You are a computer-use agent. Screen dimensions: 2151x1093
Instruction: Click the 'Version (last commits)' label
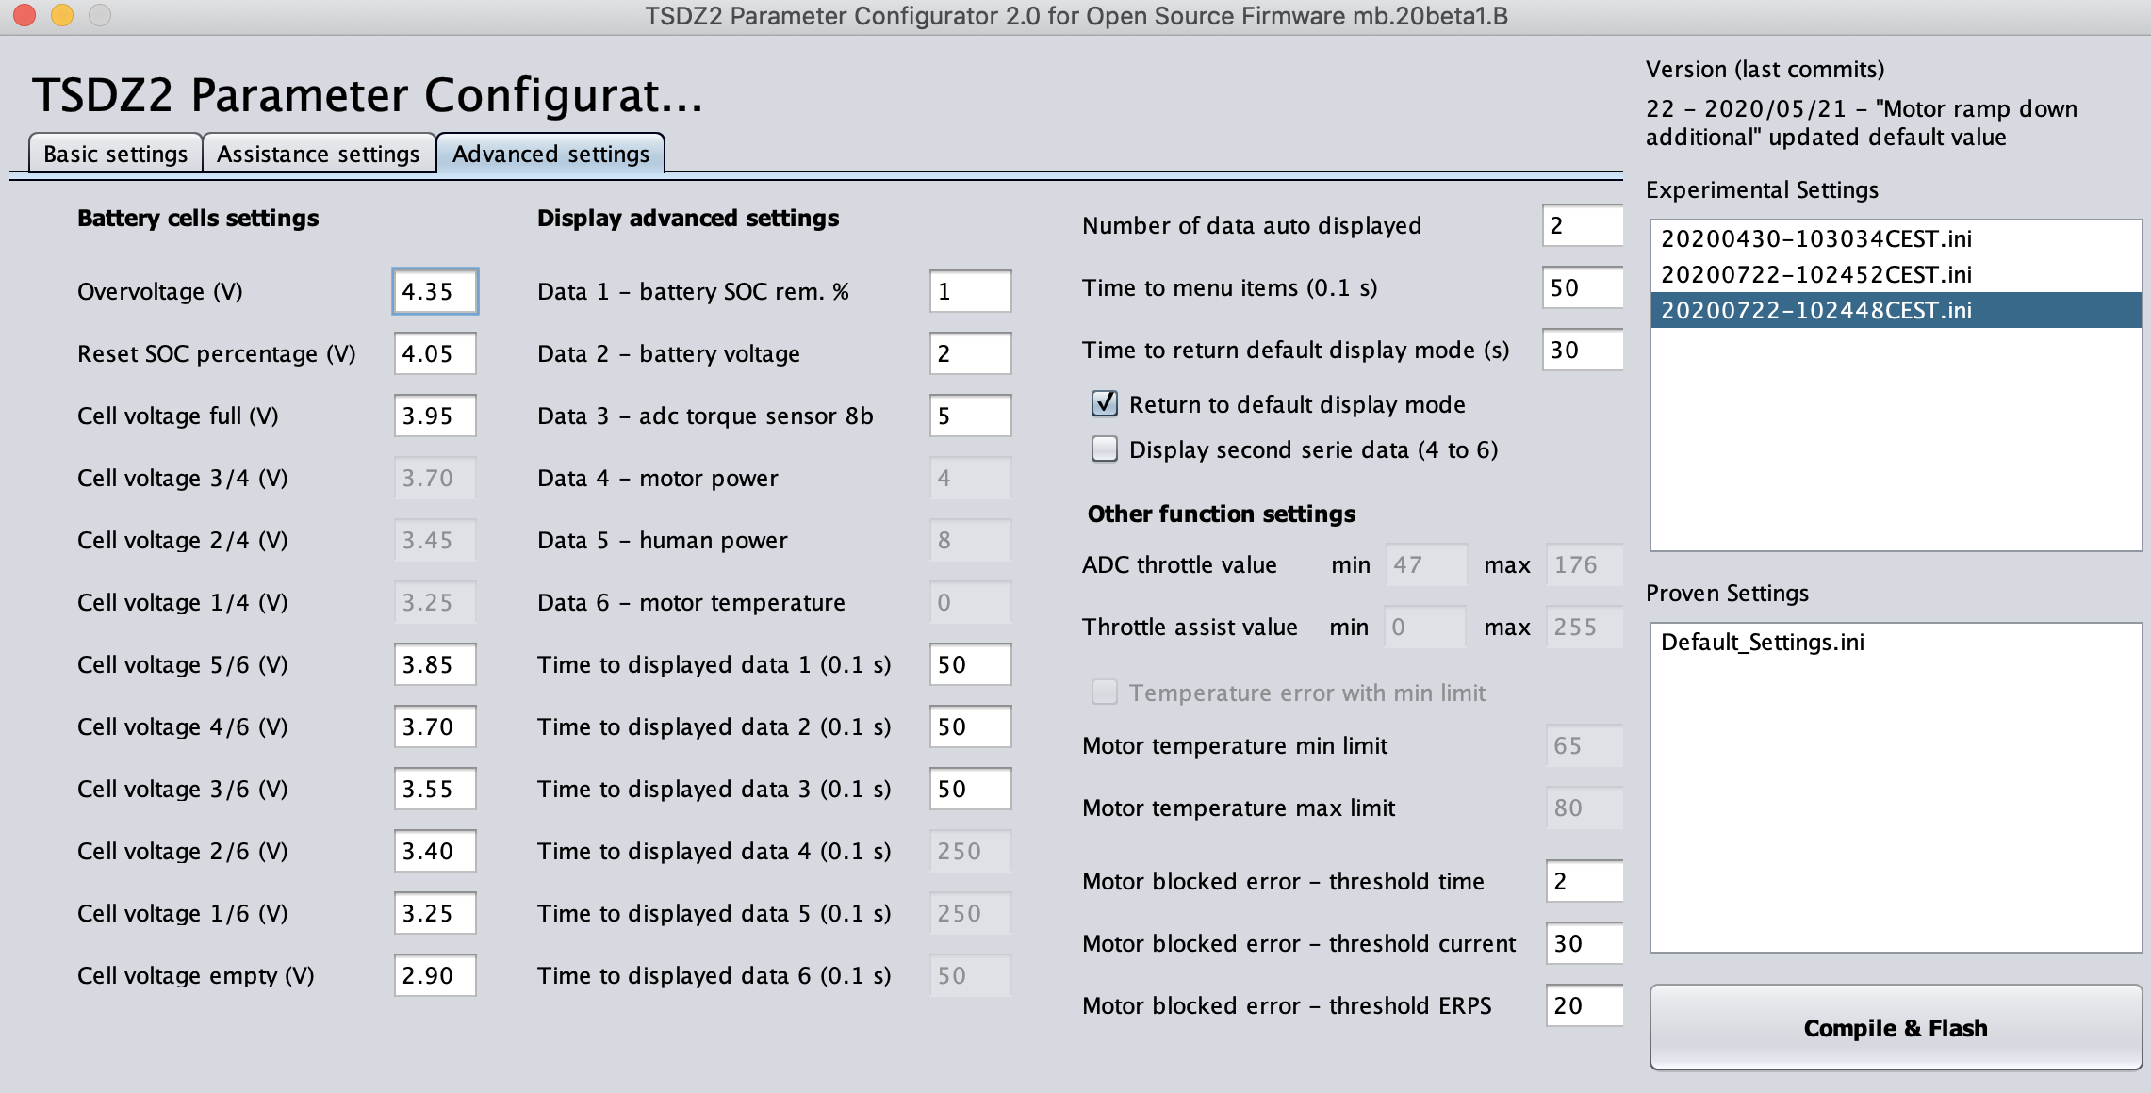coord(1765,69)
